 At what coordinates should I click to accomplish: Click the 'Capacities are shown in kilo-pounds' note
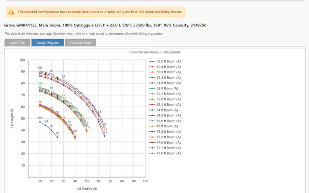click(x=154, y=52)
